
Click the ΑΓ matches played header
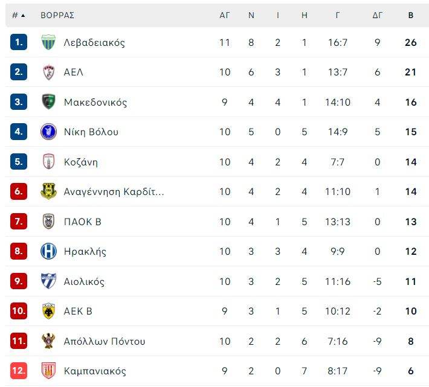[x=224, y=15]
